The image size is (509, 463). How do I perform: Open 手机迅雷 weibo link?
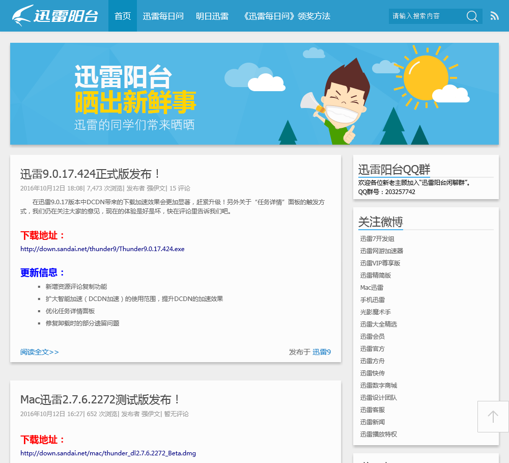pyautogui.click(x=373, y=300)
